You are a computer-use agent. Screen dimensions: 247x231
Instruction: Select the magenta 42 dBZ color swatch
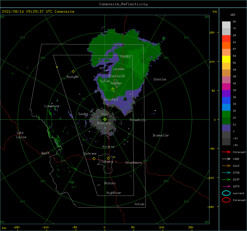(x=226, y=87)
